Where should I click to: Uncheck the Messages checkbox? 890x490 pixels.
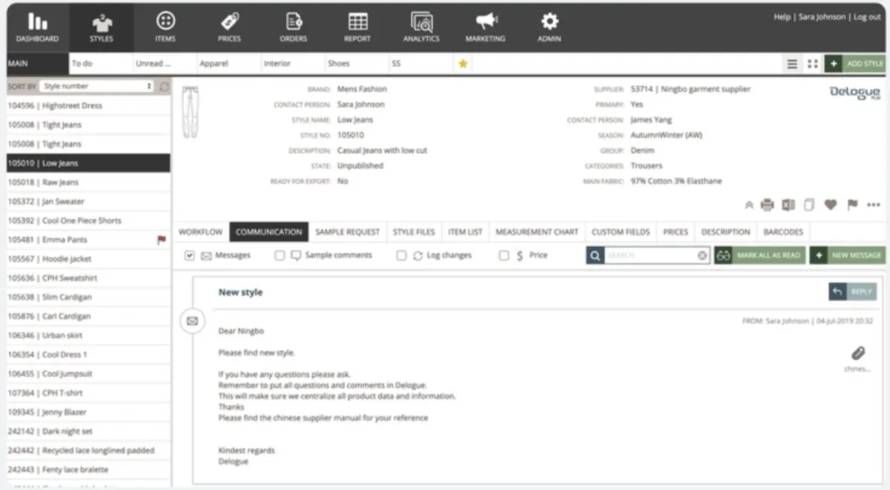(x=190, y=255)
